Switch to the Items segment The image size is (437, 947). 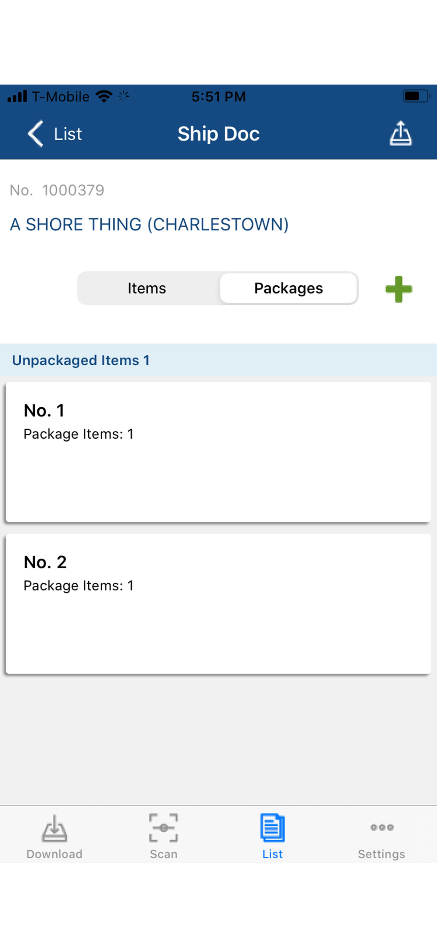pyautogui.click(x=147, y=288)
